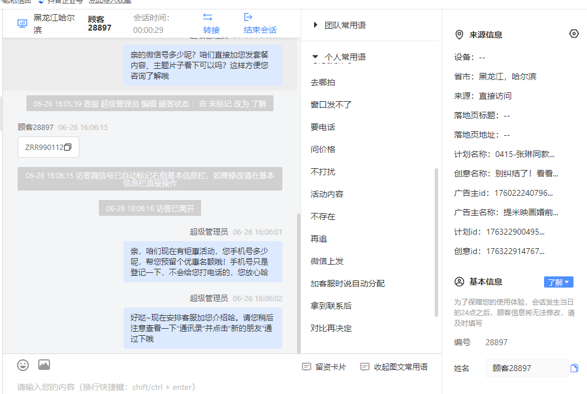587x394 pixels.
Task: Click the 创意id value 176322914767
Action: point(515,252)
